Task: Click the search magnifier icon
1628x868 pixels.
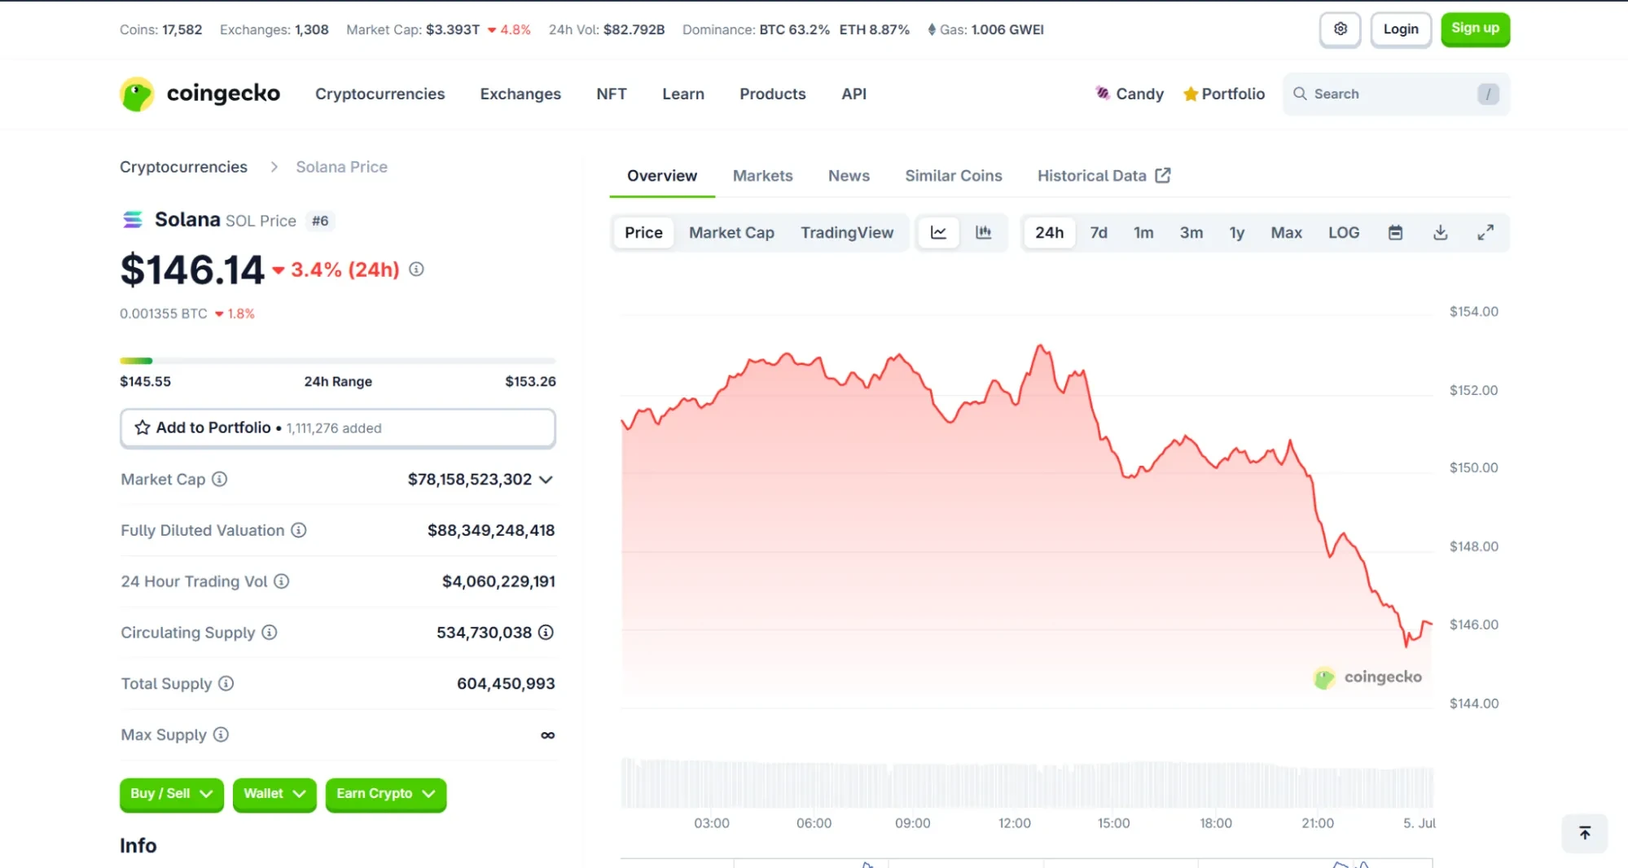Action: tap(1300, 94)
